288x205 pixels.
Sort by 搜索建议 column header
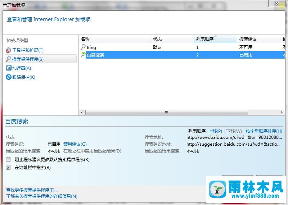pyautogui.click(x=258, y=39)
